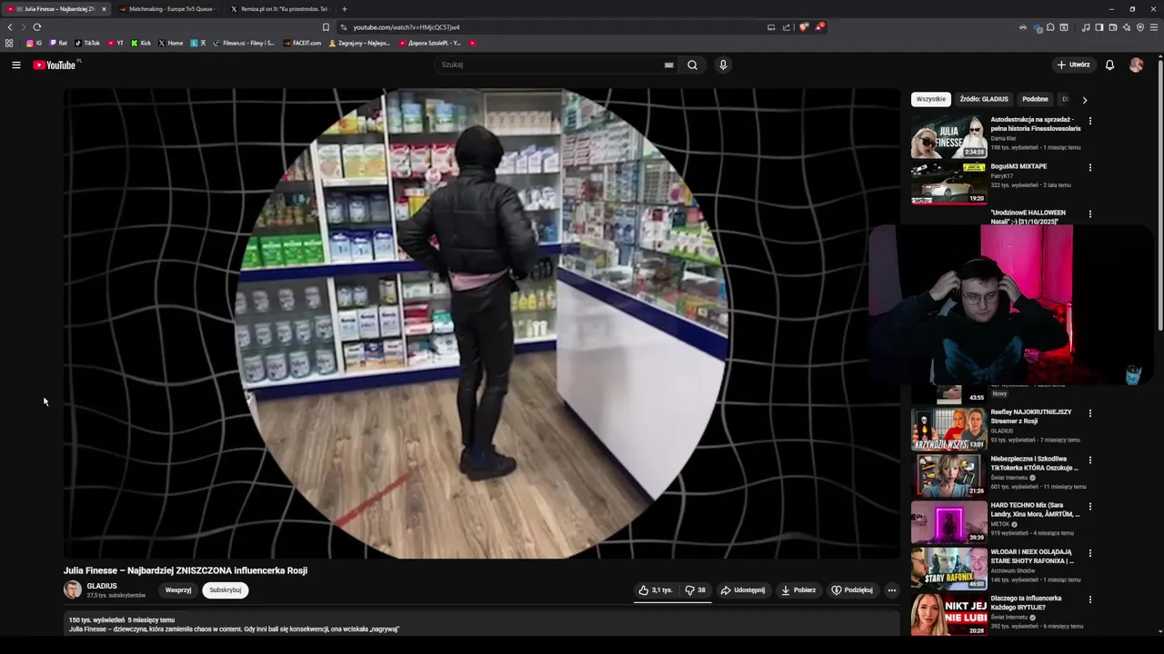Open options for Reeflay NAJOKRUTNIEJSZY video

(x=1089, y=413)
